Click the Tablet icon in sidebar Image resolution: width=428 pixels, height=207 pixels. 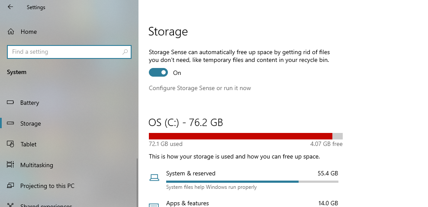click(x=10, y=144)
